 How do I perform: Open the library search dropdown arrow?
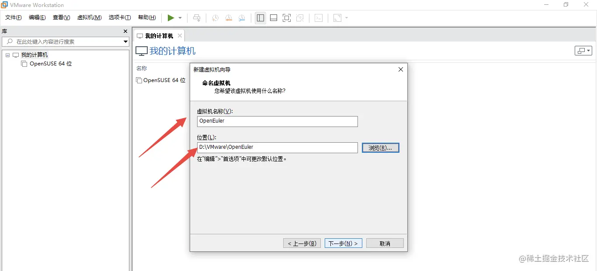125,41
